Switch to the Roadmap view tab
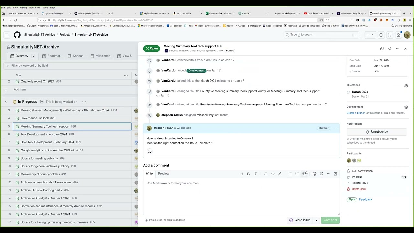 51,56
